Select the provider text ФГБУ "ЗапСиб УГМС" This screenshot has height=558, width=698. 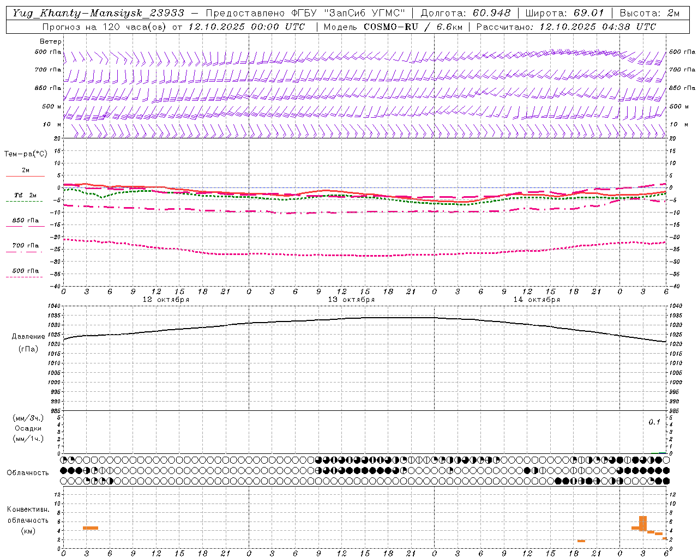348,13
